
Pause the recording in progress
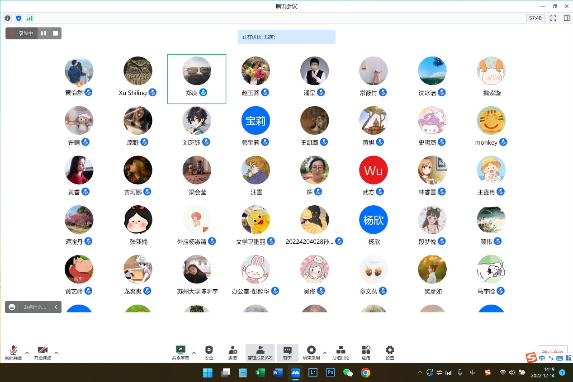[43, 33]
